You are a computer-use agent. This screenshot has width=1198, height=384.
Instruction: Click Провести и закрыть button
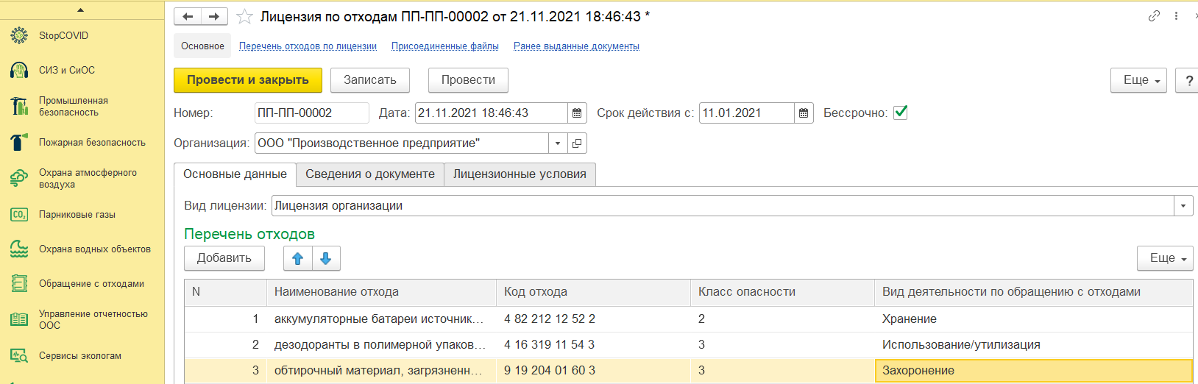tap(248, 80)
